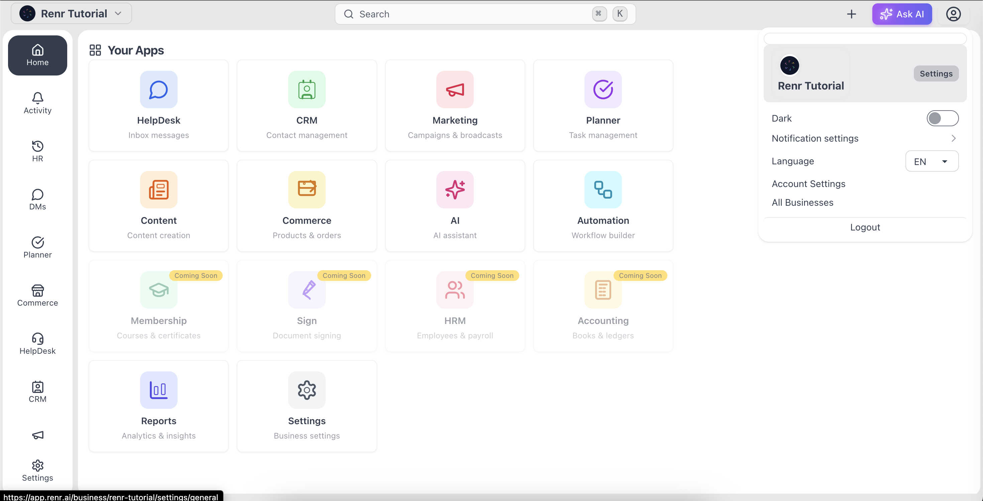
Task: Open the Renr Tutorial workspace switcher
Action: coord(71,14)
